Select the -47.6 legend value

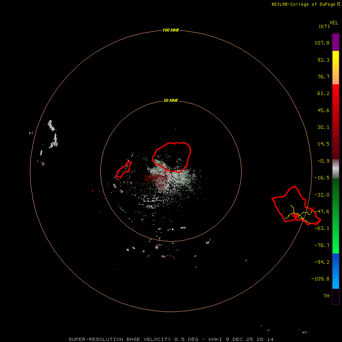[322, 212]
